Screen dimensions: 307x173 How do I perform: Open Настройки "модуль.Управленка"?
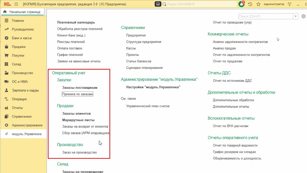click(x=153, y=87)
